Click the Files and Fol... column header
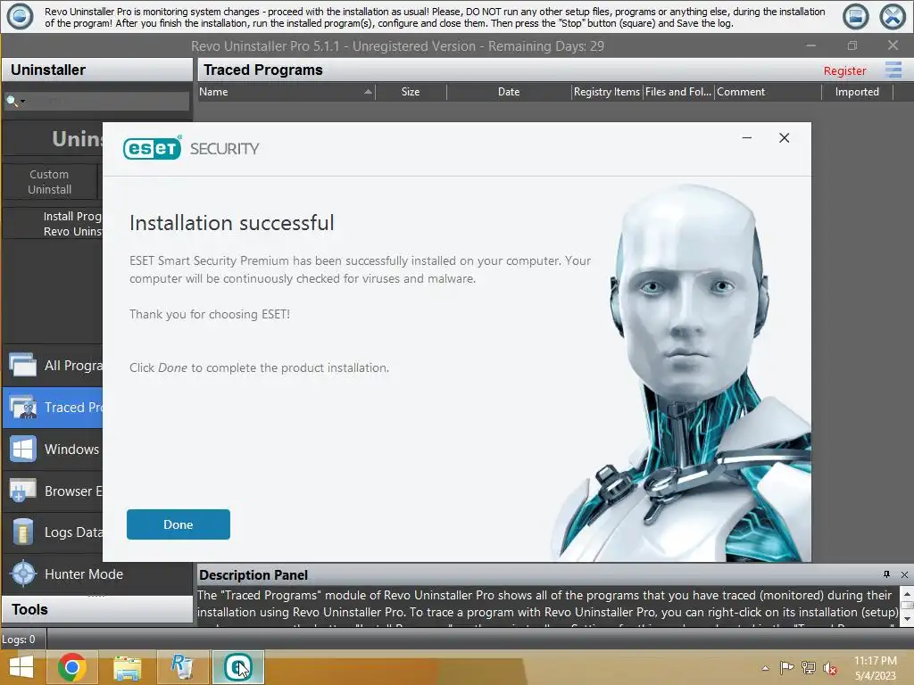914x685 pixels. [x=678, y=92]
